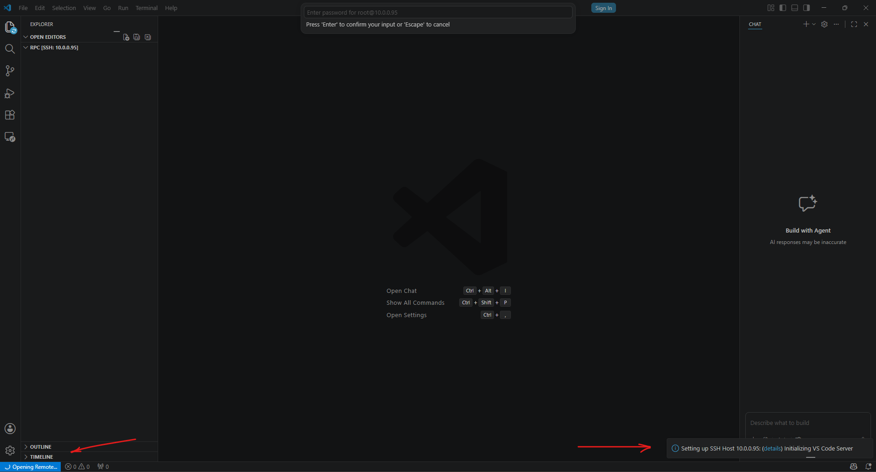Click the Save All icon in Open Editors
Viewport: 876px width, 472px height.
(137, 37)
